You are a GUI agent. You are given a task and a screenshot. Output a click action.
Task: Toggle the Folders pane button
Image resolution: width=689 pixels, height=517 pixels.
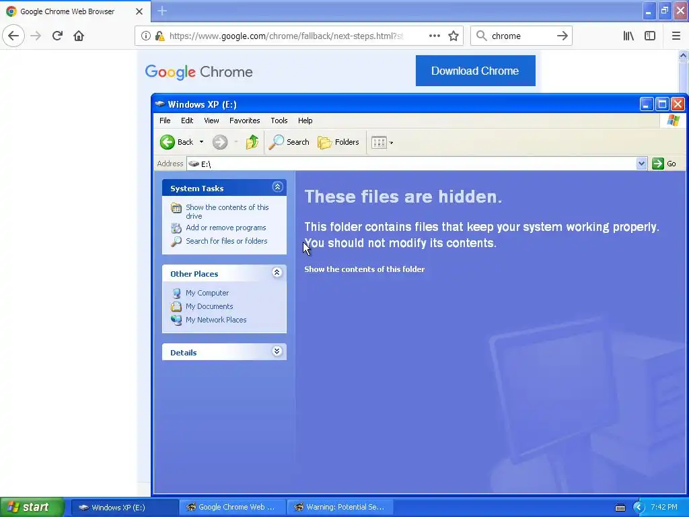[338, 142]
